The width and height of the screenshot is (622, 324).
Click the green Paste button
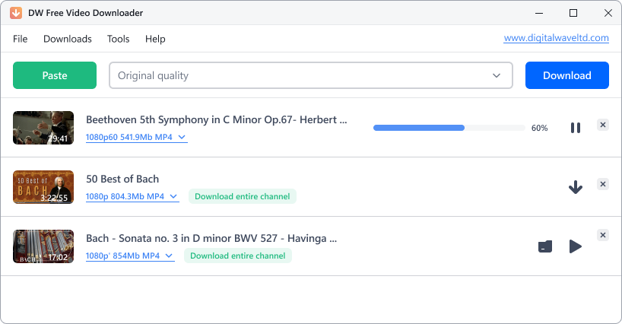point(55,76)
